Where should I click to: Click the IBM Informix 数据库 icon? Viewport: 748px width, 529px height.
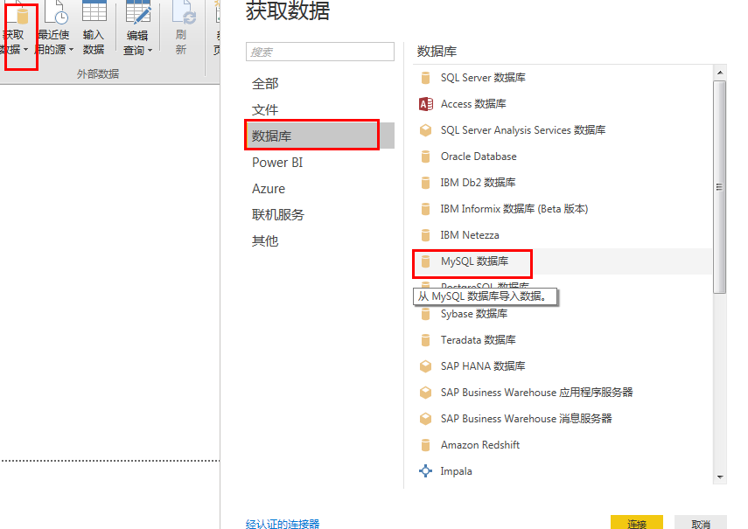(425, 209)
